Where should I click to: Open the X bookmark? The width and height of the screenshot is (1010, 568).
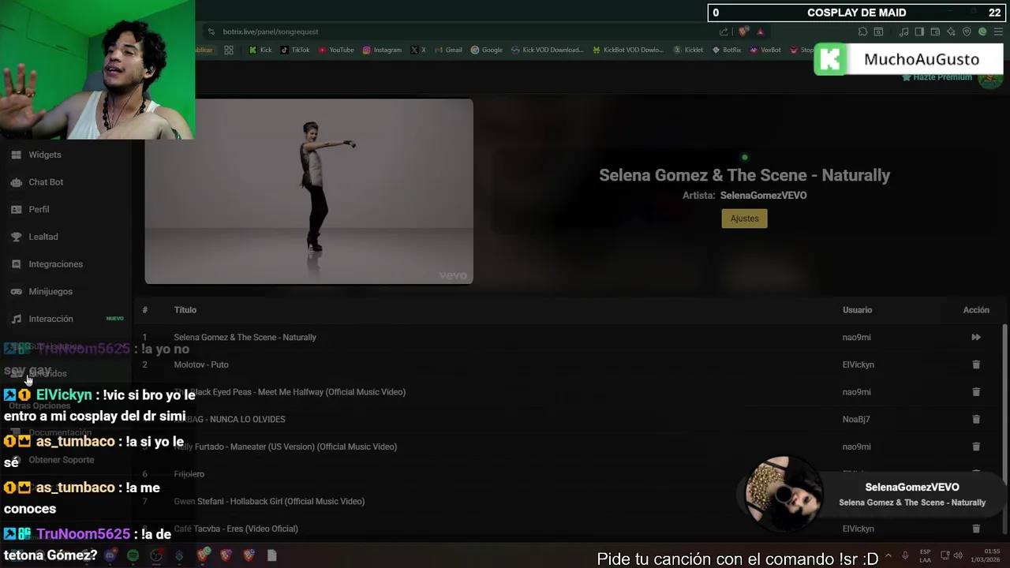coord(418,50)
